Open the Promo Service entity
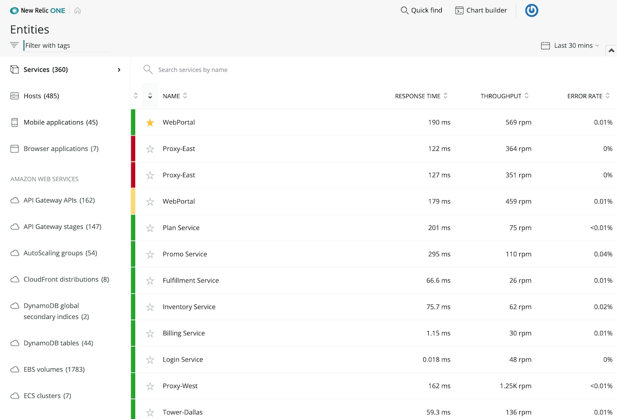The width and height of the screenshot is (617, 419). pos(185,254)
